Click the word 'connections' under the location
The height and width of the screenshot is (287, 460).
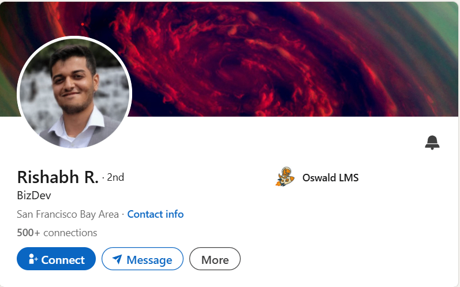pos(70,233)
